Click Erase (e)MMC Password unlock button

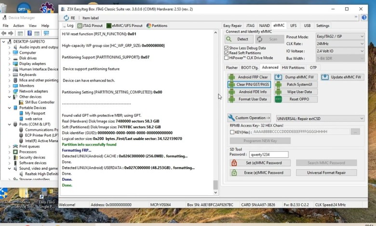[260, 173]
